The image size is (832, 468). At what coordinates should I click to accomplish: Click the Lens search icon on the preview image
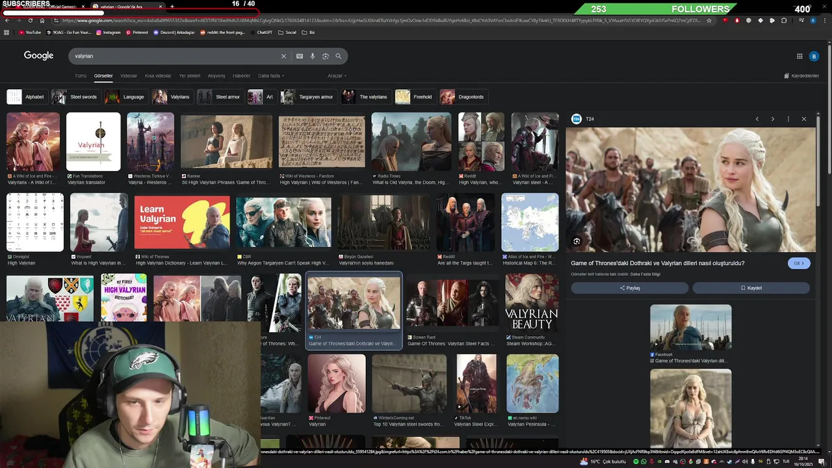point(577,241)
